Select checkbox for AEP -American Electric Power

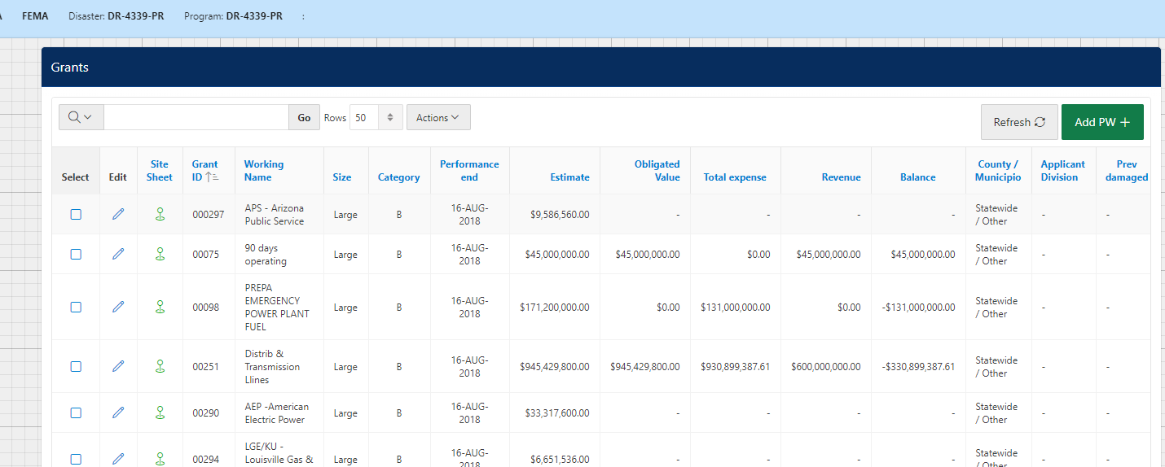click(76, 412)
